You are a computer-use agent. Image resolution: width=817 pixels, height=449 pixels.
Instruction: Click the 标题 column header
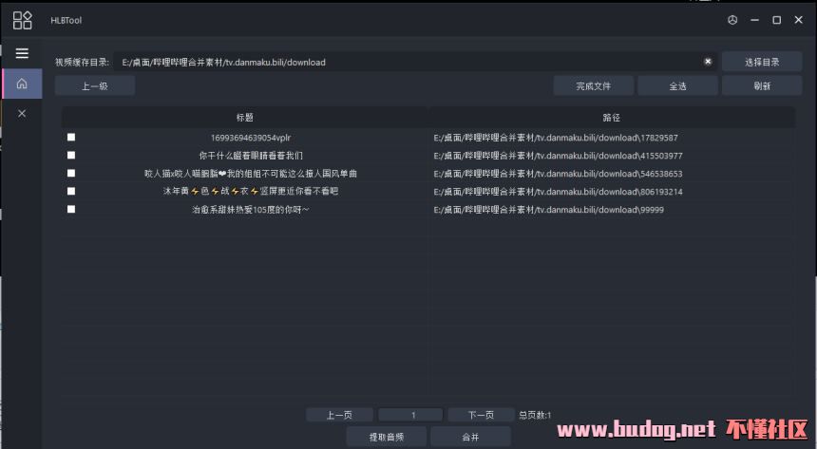point(245,117)
